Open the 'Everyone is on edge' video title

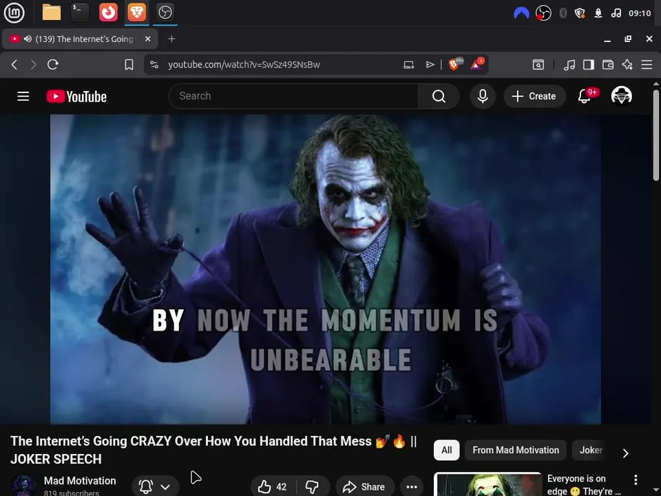pyautogui.click(x=584, y=485)
